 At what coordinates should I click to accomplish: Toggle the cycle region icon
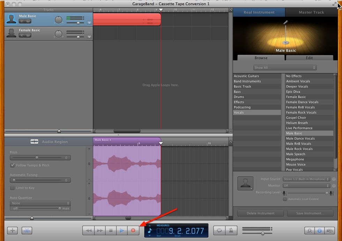click(219, 230)
